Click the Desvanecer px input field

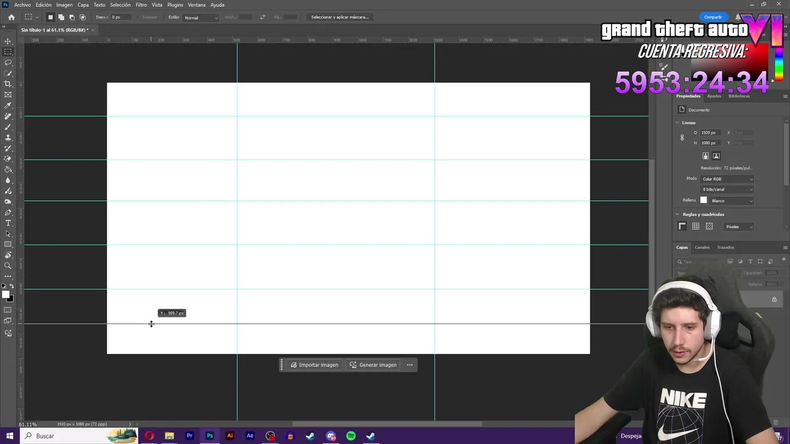point(121,17)
